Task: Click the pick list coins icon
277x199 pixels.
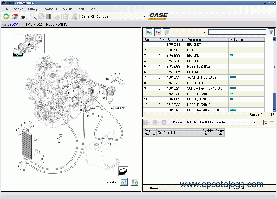Action: point(146,122)
